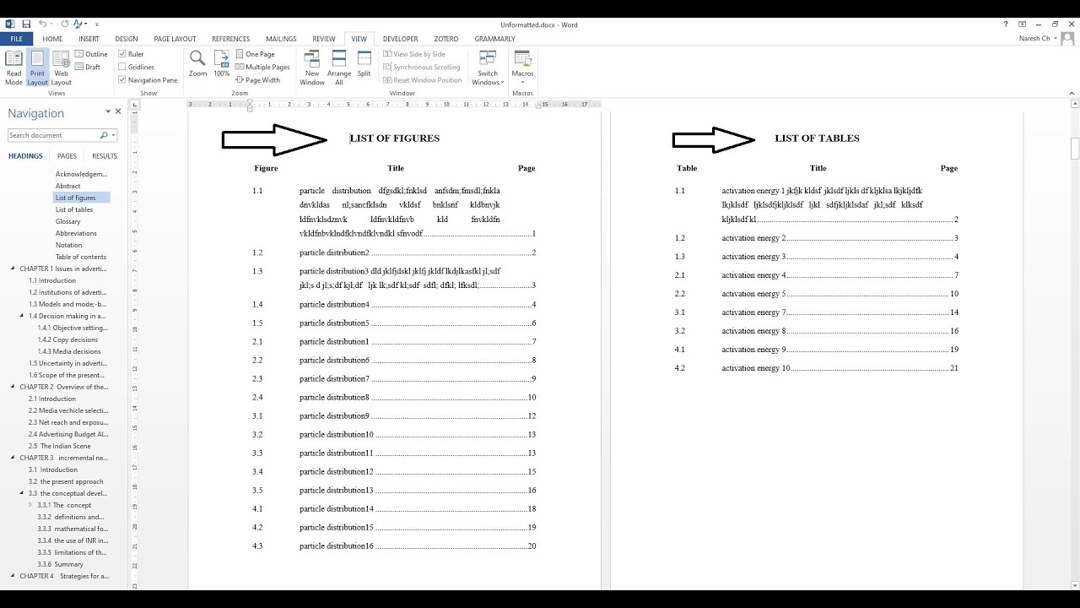Show PAGES in Navigation pane
Screen dimensions: 1080x608
coord(67,156)
